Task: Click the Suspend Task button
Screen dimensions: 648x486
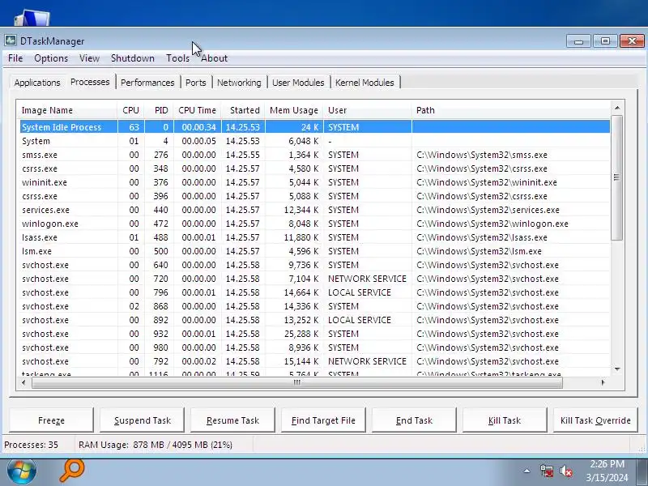Action: [143, 420]
